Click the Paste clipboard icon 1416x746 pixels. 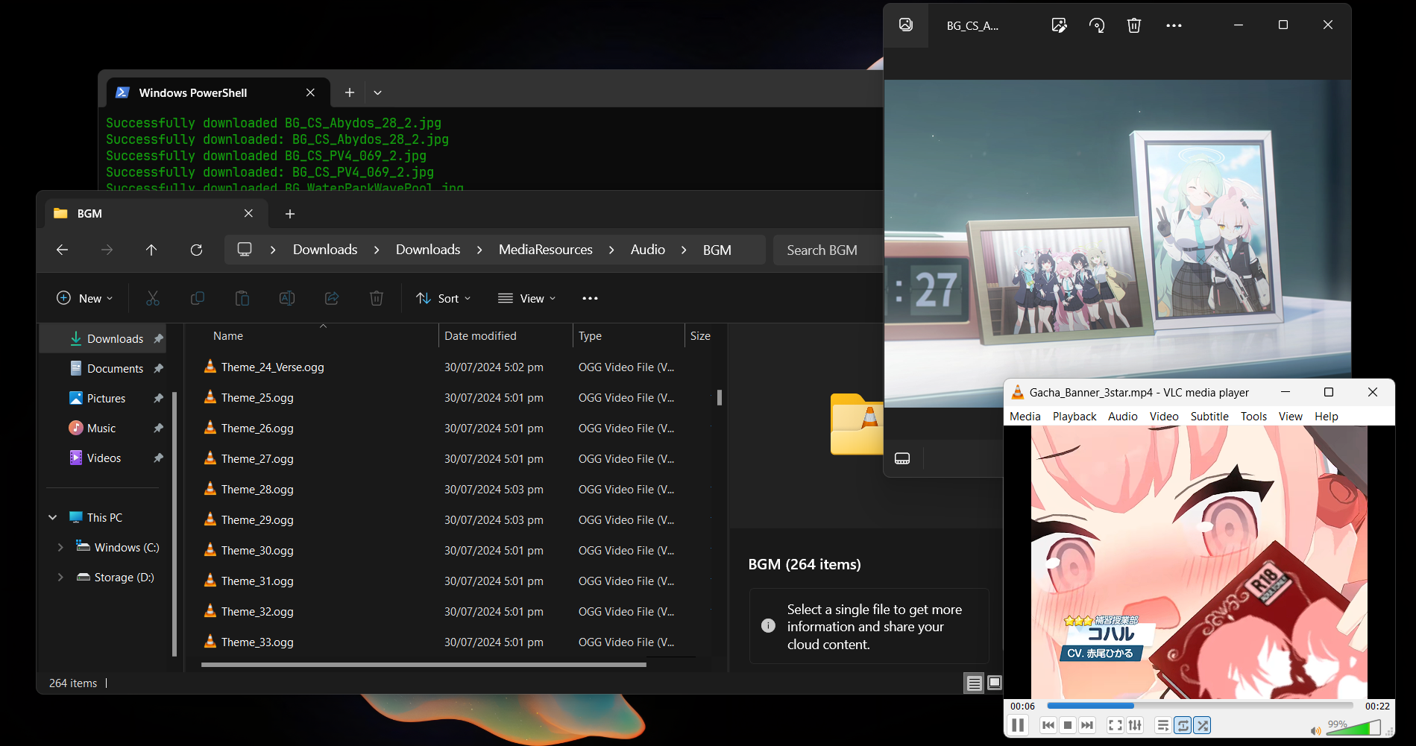coord(242,298)
